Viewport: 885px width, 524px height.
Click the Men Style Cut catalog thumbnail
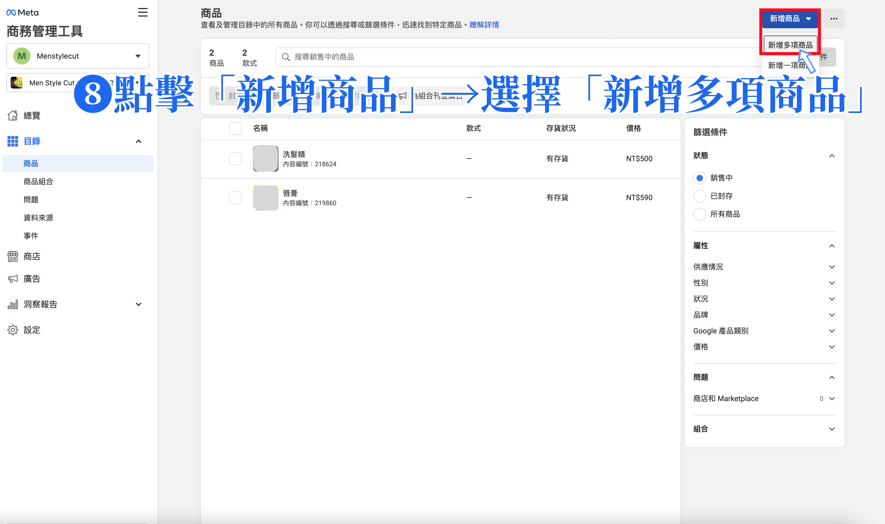(x=17, y=83)
